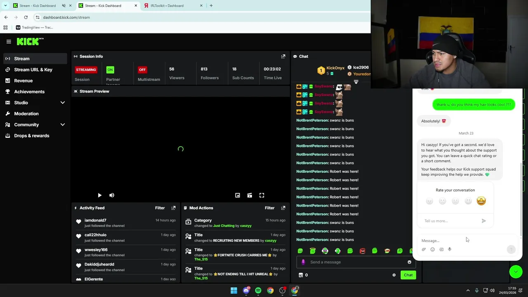Viewport: 528px width, 297px height.
Task: Click caszyy in the Category mod action
Action: (246, 226)
